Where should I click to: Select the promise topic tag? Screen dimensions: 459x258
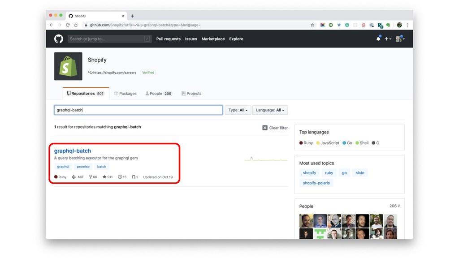pyautogui.click(x=83, y=167)
